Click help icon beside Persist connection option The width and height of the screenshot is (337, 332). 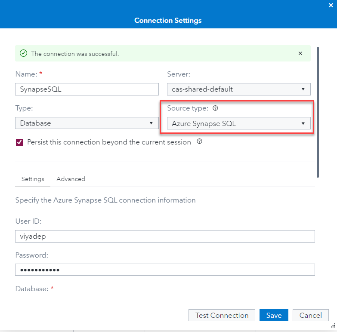(199, 141)
